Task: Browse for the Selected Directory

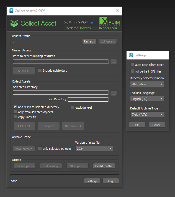Action: (x=114, y=93)
